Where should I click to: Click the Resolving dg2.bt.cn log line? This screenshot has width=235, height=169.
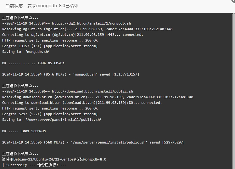click(x=87, y=29)
